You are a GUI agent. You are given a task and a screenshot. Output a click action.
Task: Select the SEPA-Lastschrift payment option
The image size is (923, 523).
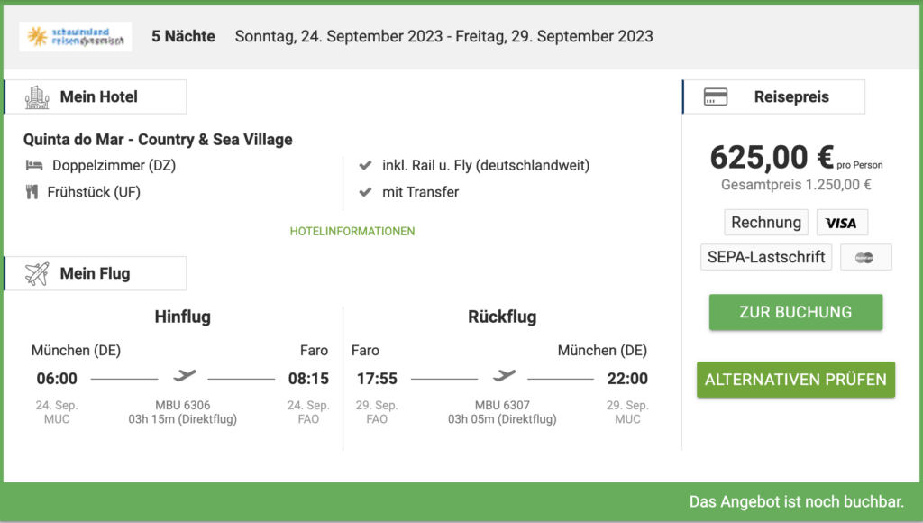pyautogui.click(x=766, y=257)
